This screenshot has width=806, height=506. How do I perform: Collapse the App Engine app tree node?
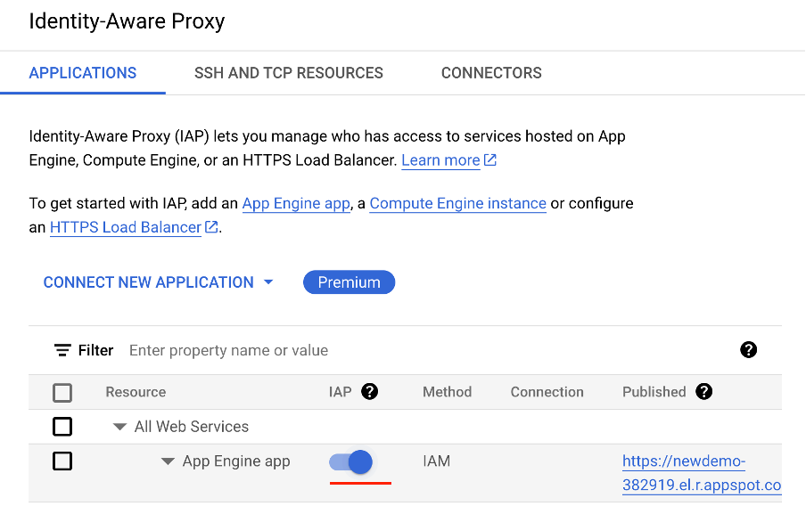coord(168,461)
